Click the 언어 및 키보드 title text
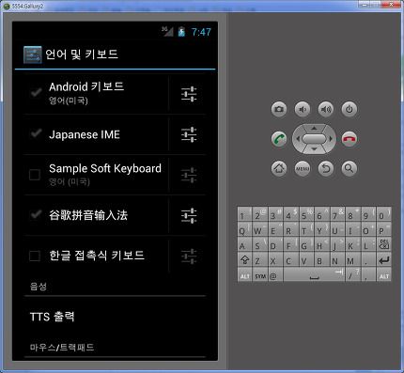Image resolution: width=404 pixels, height=373 pixels. [82, 54]
